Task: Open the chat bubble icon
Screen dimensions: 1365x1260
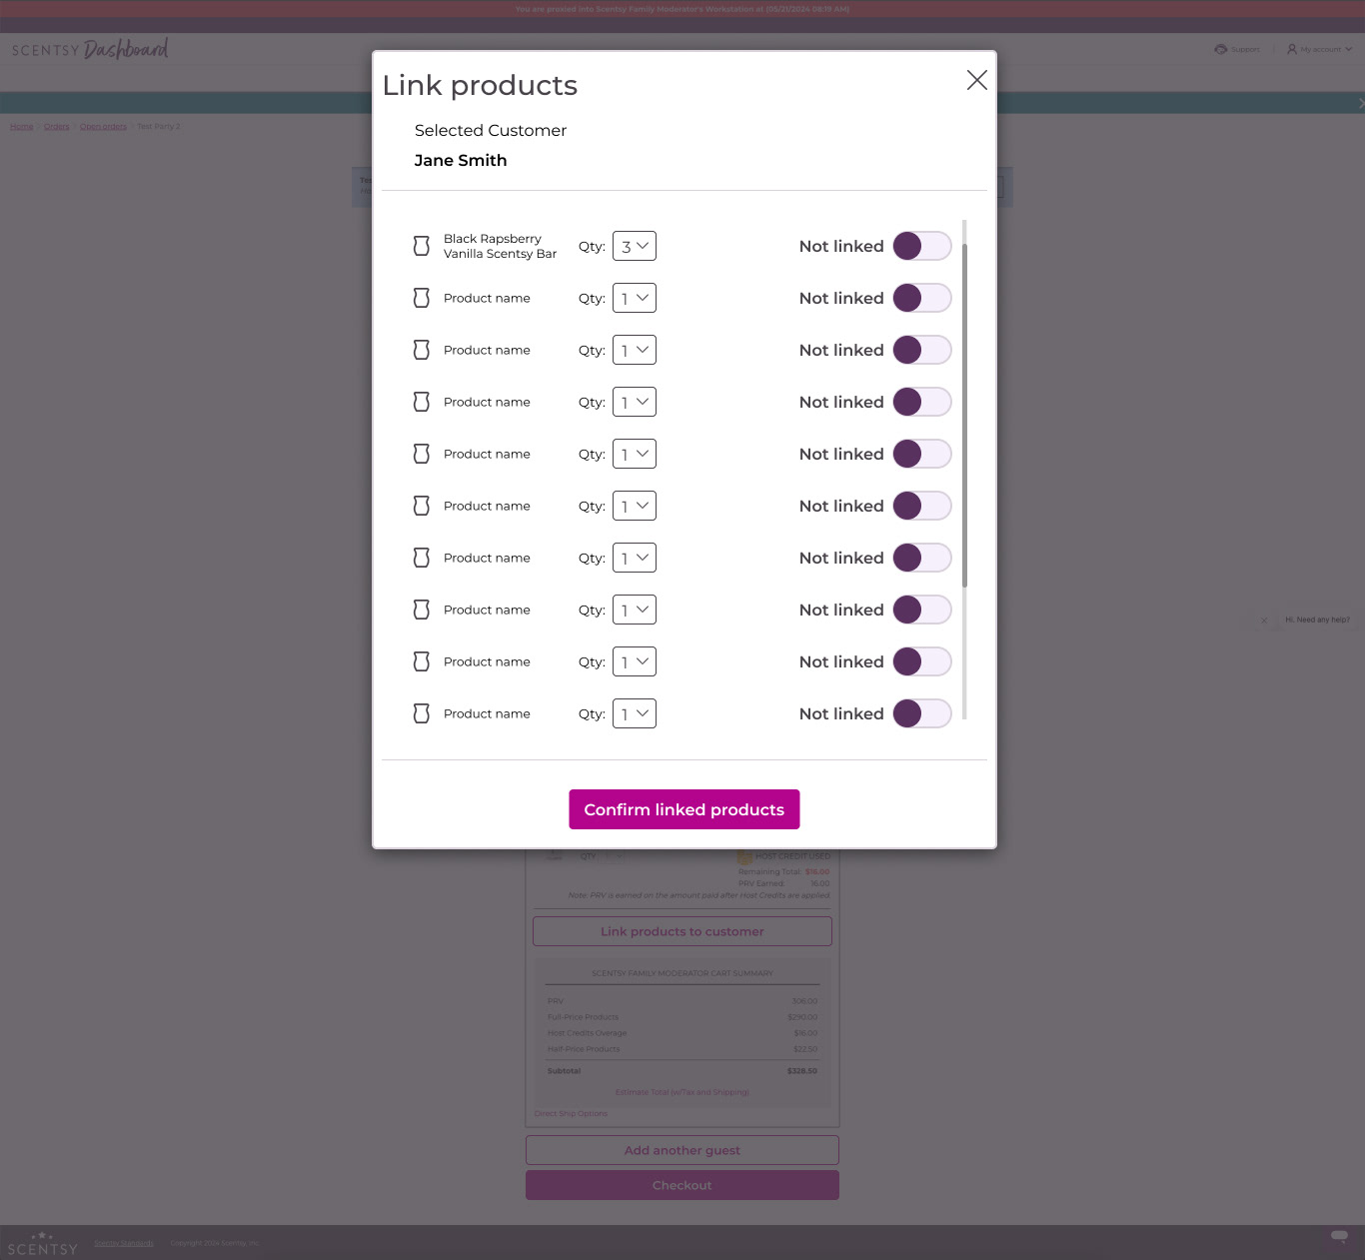Action: [x=1340, y=1237]
